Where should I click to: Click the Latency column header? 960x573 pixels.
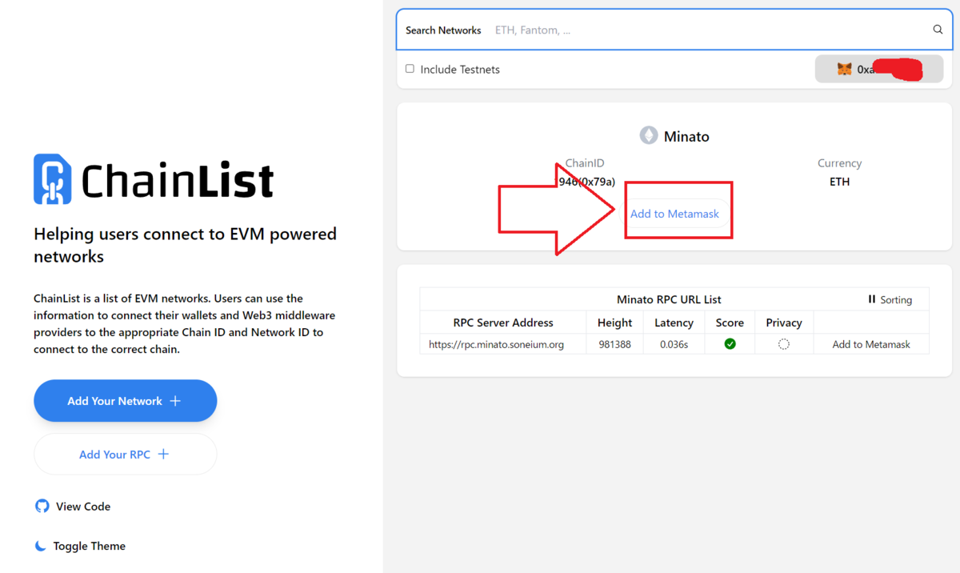(674, 323)
